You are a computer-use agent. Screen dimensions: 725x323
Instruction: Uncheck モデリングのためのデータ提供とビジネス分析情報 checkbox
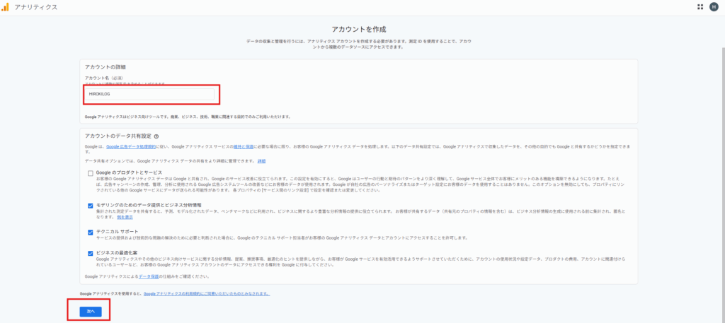click(x=91, y=206)
